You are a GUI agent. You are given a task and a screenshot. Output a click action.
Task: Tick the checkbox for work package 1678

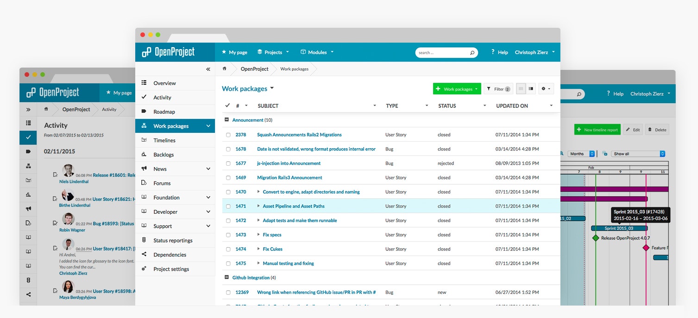[x=228, y=149]
